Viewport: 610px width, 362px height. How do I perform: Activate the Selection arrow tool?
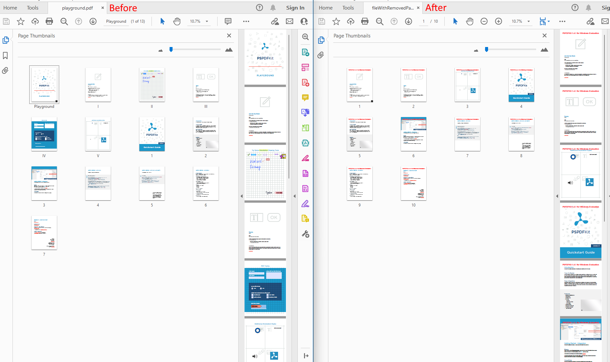tap(162, 21)
